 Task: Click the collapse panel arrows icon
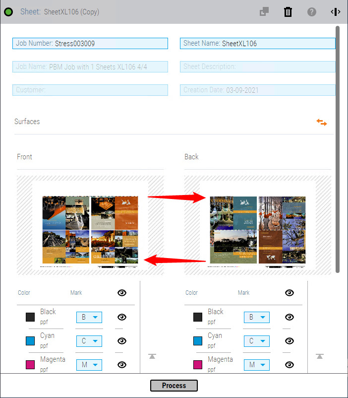(336, 12)
